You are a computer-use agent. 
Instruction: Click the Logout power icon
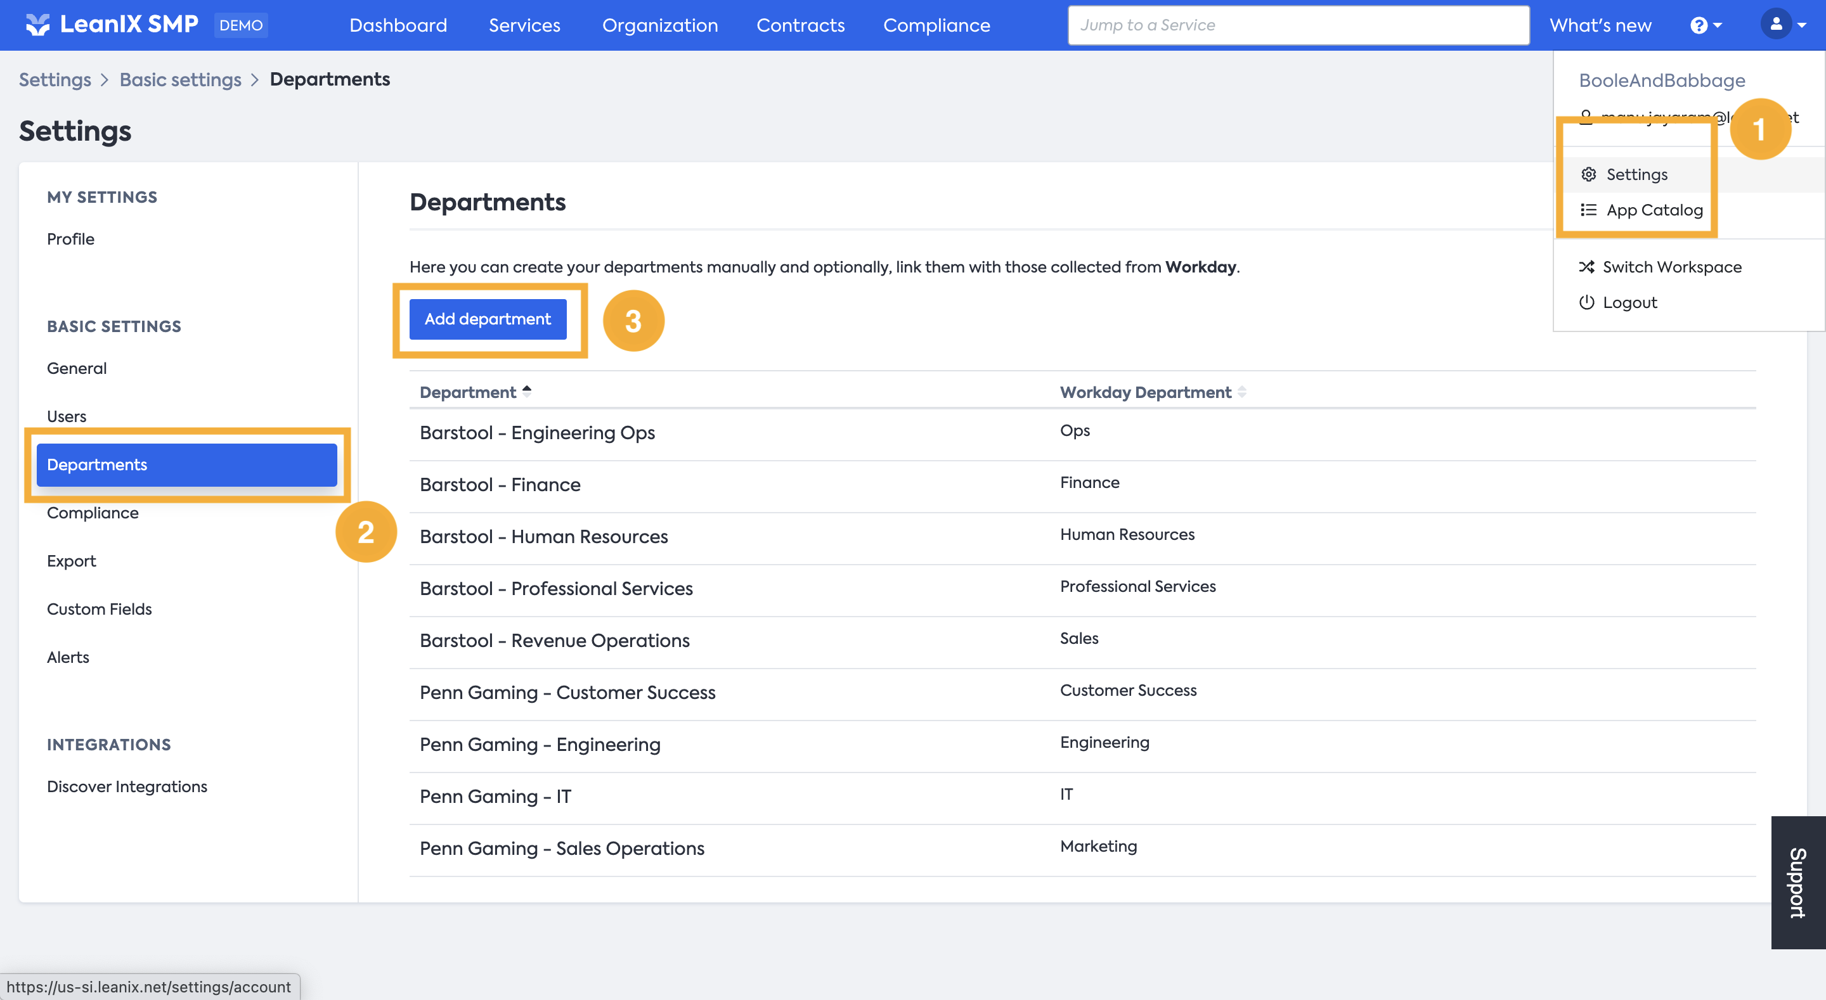coord(1586,303)
